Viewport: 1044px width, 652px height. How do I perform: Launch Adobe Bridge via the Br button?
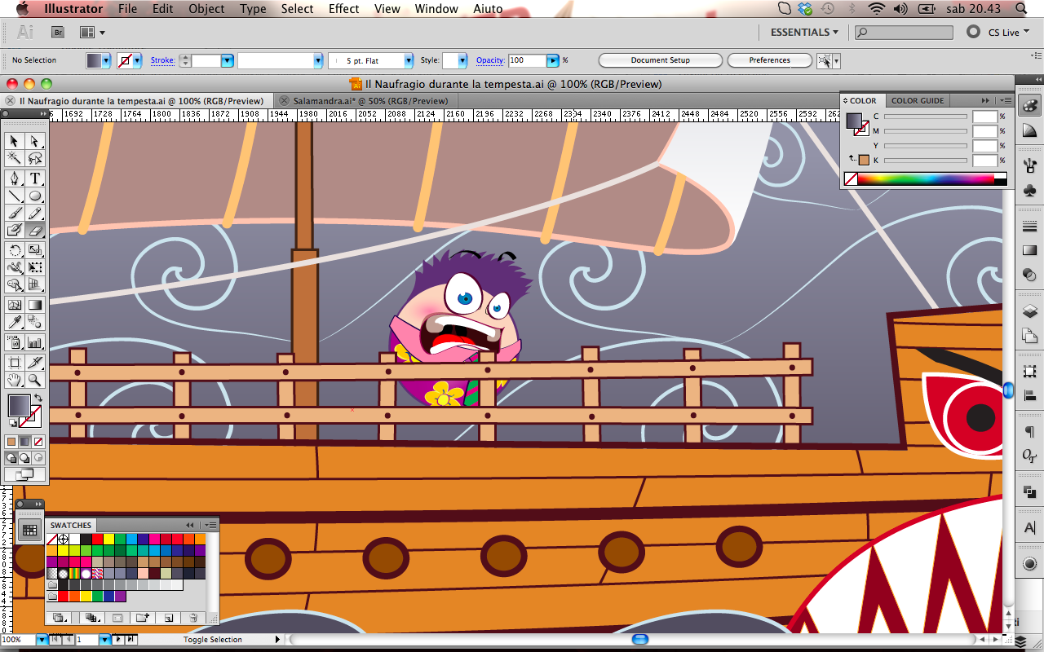pyautogui.click(x=58, y=32)
